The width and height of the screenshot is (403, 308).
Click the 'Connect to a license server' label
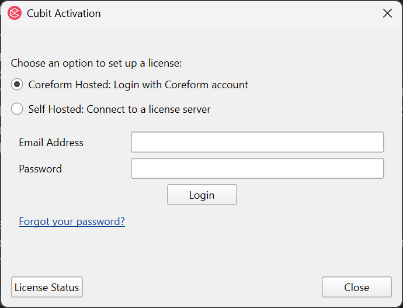click(x=148, y=109)
